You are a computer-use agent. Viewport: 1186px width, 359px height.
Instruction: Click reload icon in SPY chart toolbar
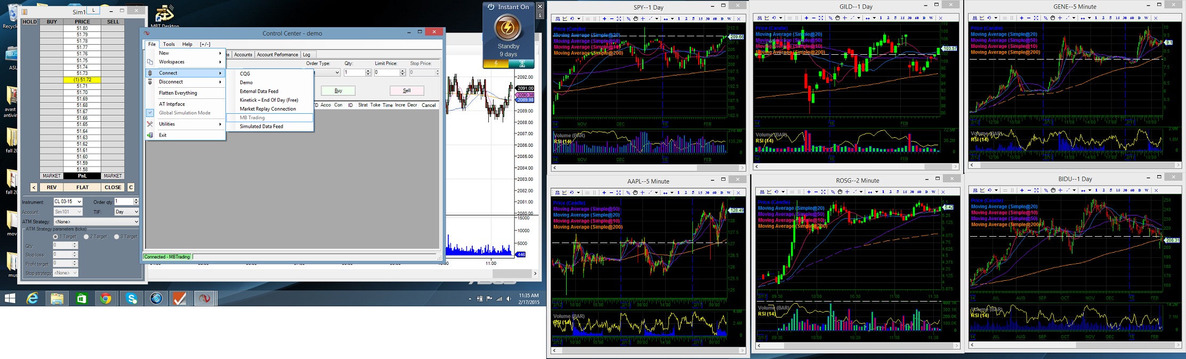point(572,19)
